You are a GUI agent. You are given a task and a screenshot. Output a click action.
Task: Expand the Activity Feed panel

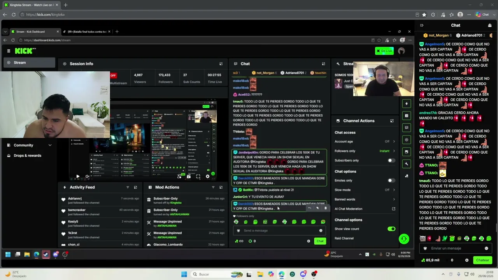(135, 187)
